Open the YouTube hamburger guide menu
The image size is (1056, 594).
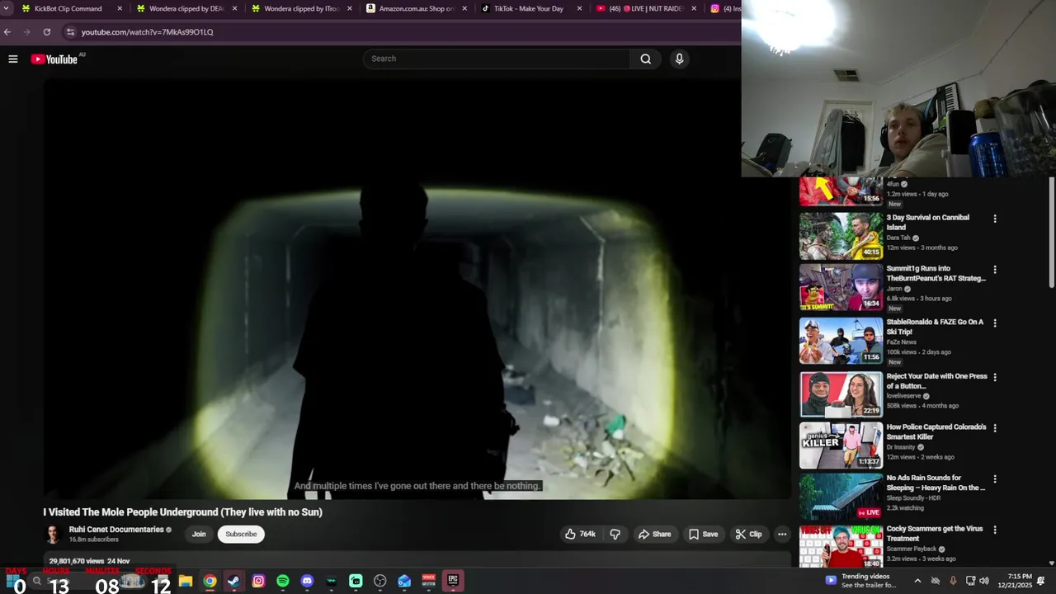pyautogui.click(x=13, y=59)
